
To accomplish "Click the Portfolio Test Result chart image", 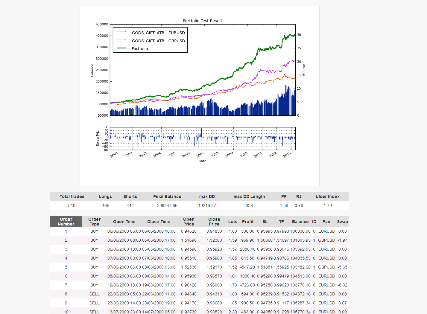I will tap(200, 96).
